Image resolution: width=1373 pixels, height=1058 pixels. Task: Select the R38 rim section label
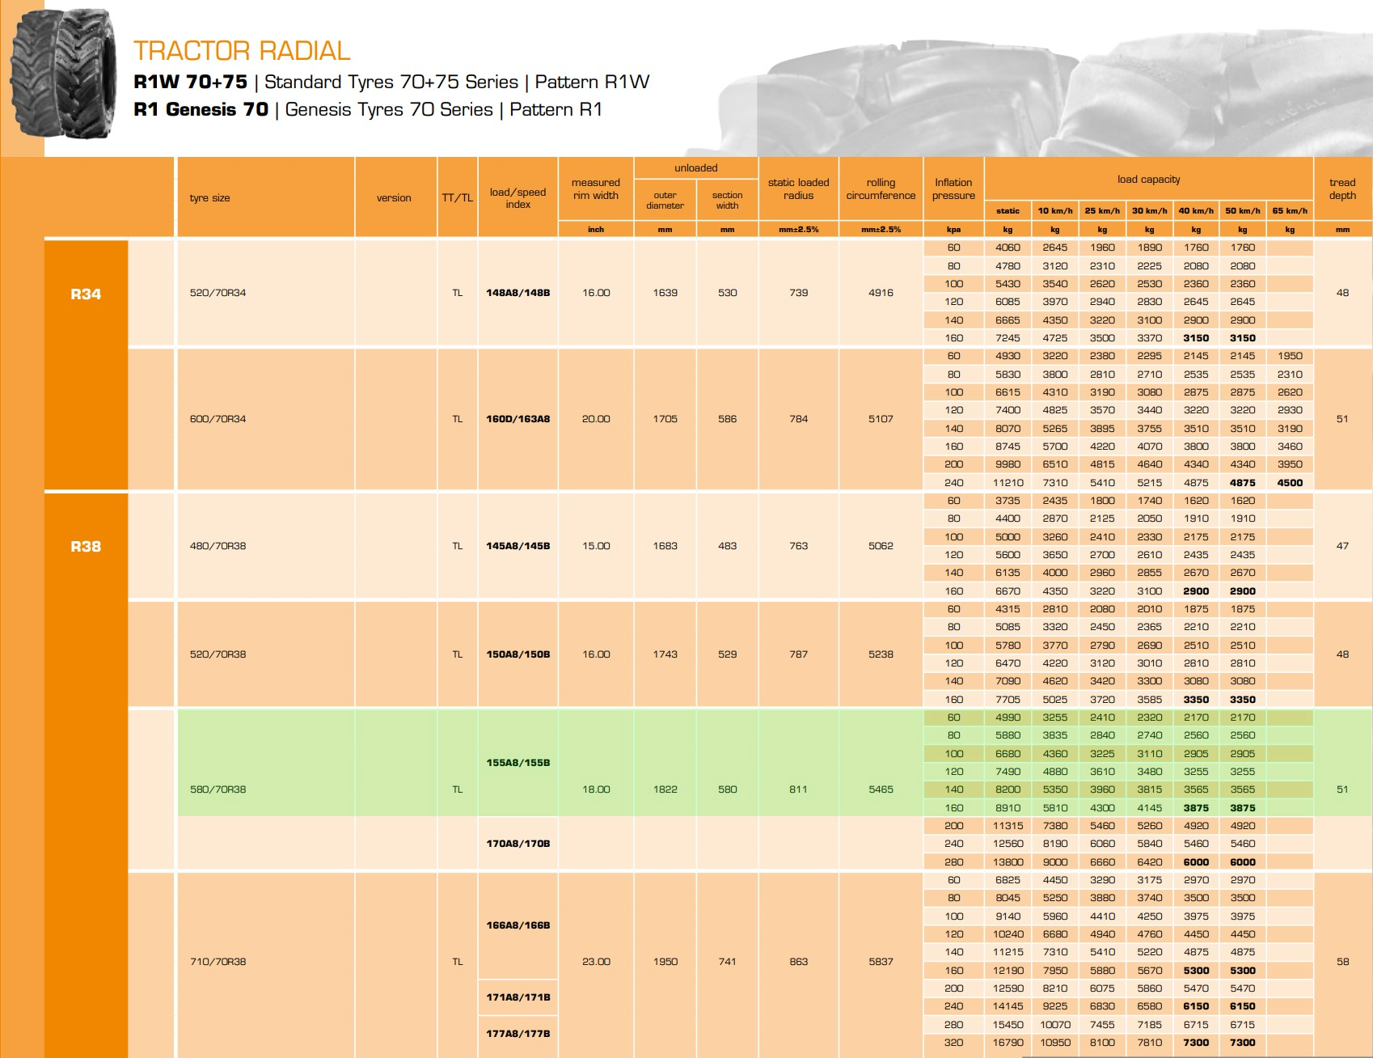tap(86, 547)
